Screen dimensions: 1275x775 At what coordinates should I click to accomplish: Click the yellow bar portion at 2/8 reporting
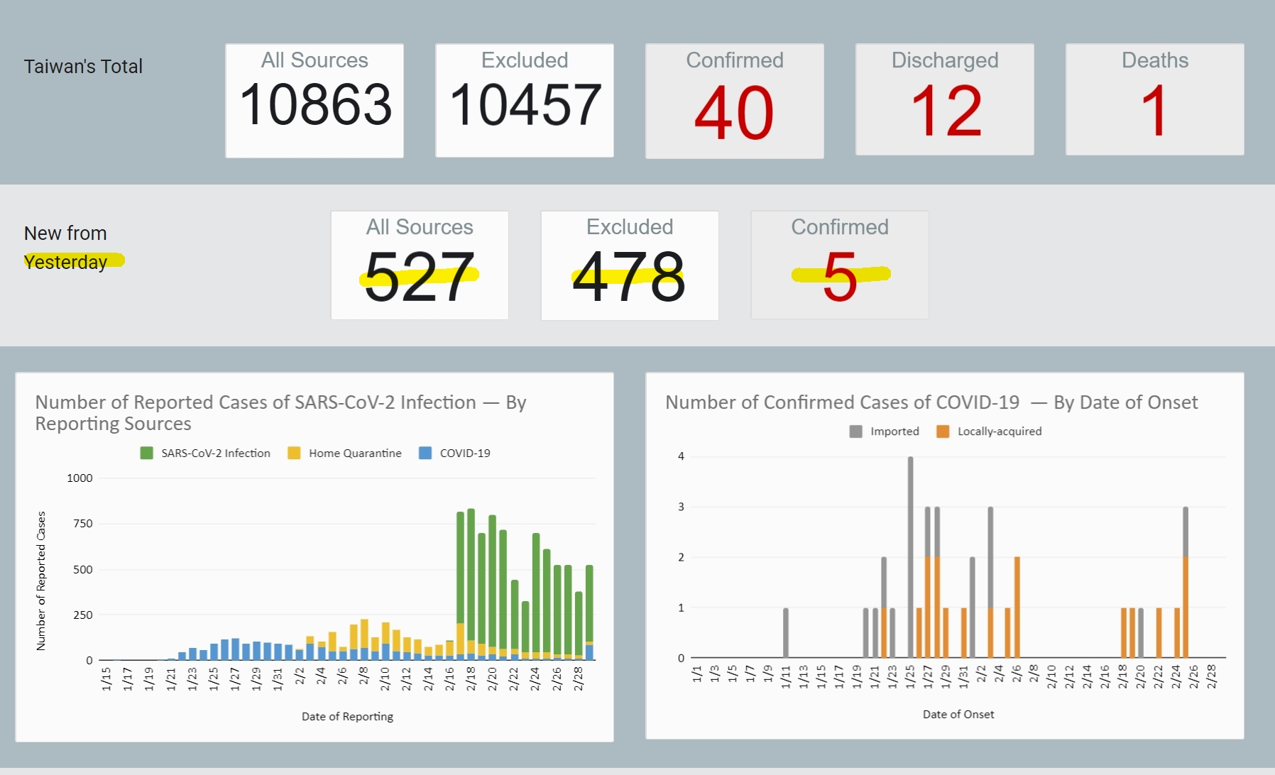coord(364,633)
